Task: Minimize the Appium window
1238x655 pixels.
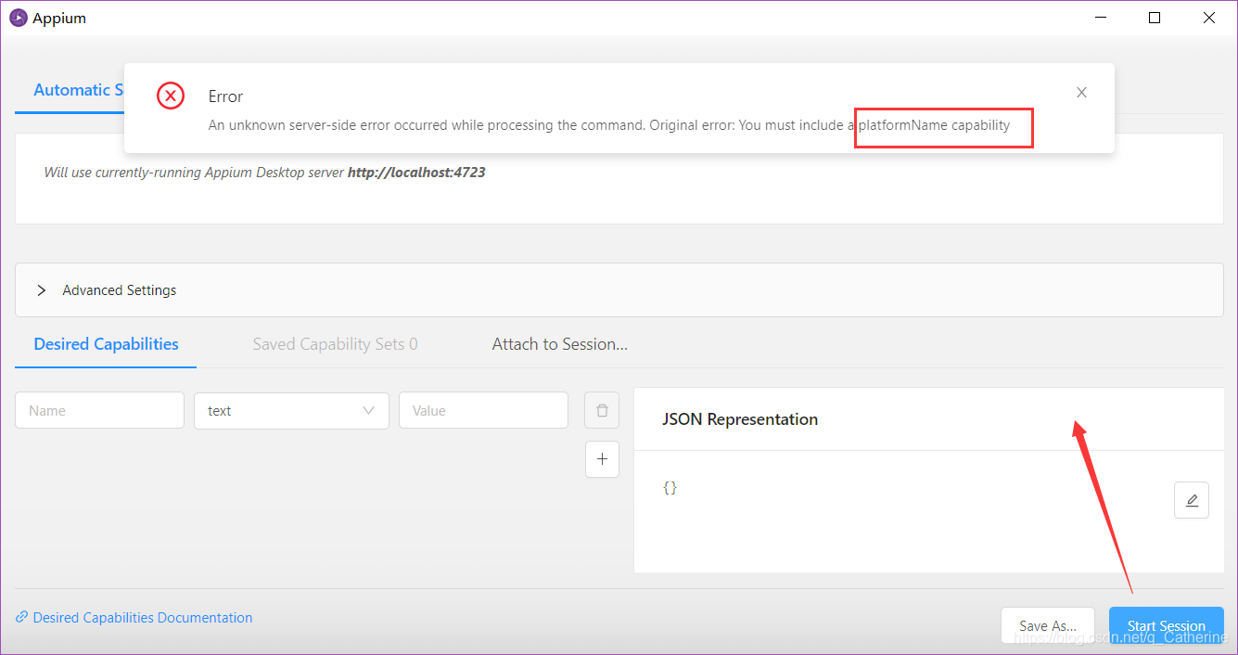Action: pos(1101,18)
